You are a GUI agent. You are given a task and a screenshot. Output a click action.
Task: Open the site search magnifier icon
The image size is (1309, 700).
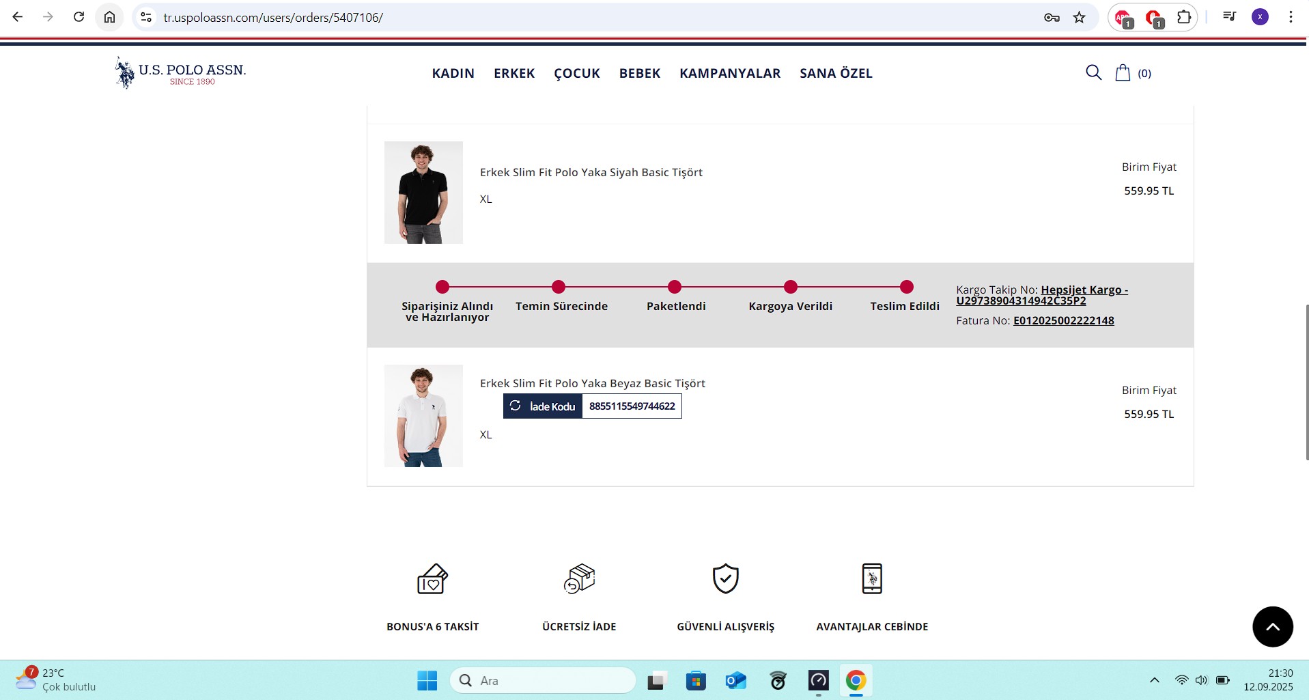[x=1093, y=72]
